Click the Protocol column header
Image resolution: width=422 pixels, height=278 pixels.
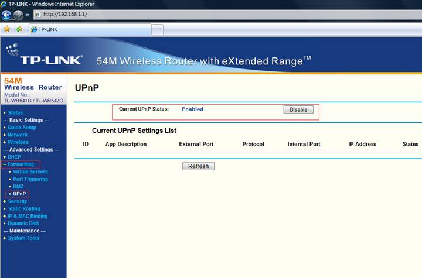(x=253, y=144)
